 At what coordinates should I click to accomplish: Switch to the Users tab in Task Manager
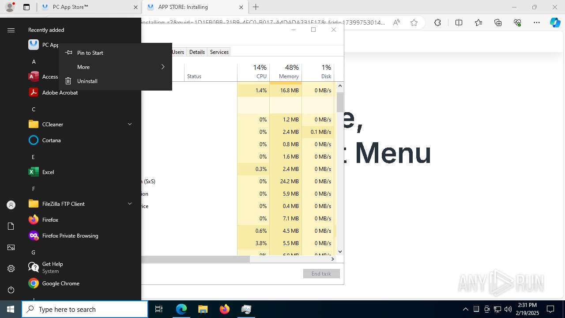[x=178, y=52]
